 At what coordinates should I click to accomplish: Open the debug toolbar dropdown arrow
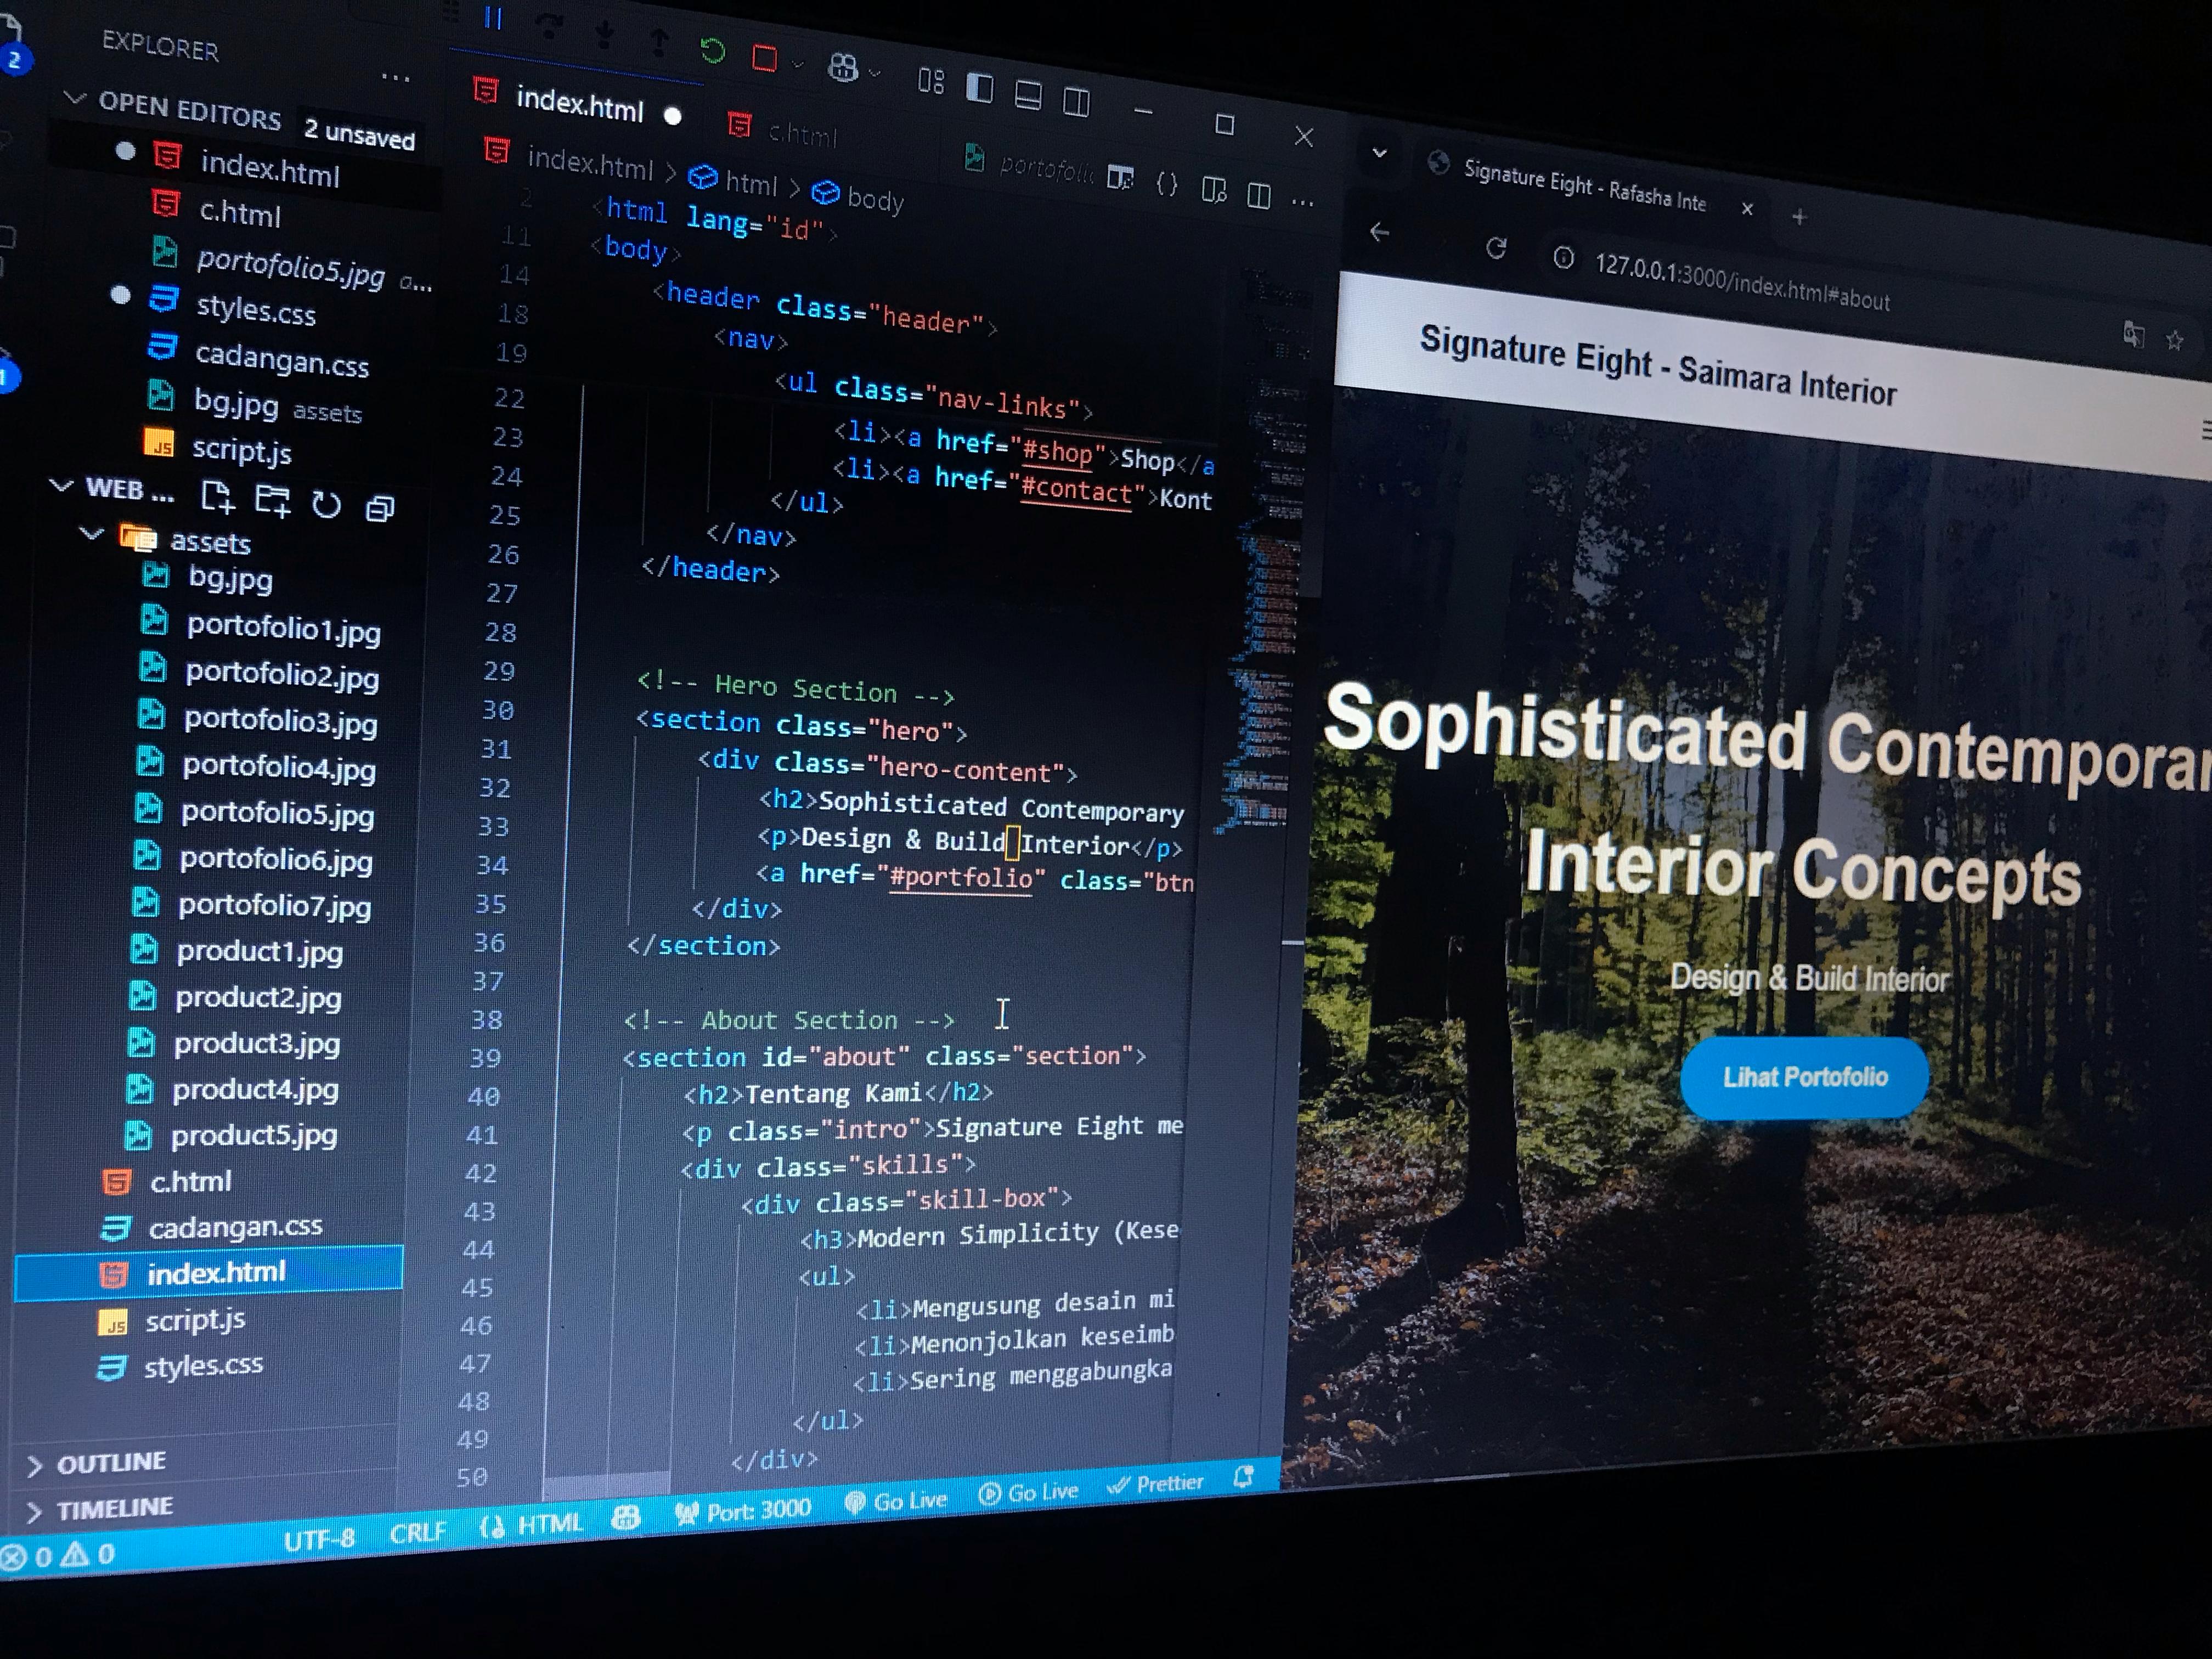(x=797, y=64)
